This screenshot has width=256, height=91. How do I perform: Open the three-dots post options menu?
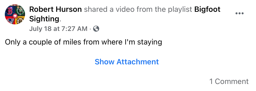(240, 13)
